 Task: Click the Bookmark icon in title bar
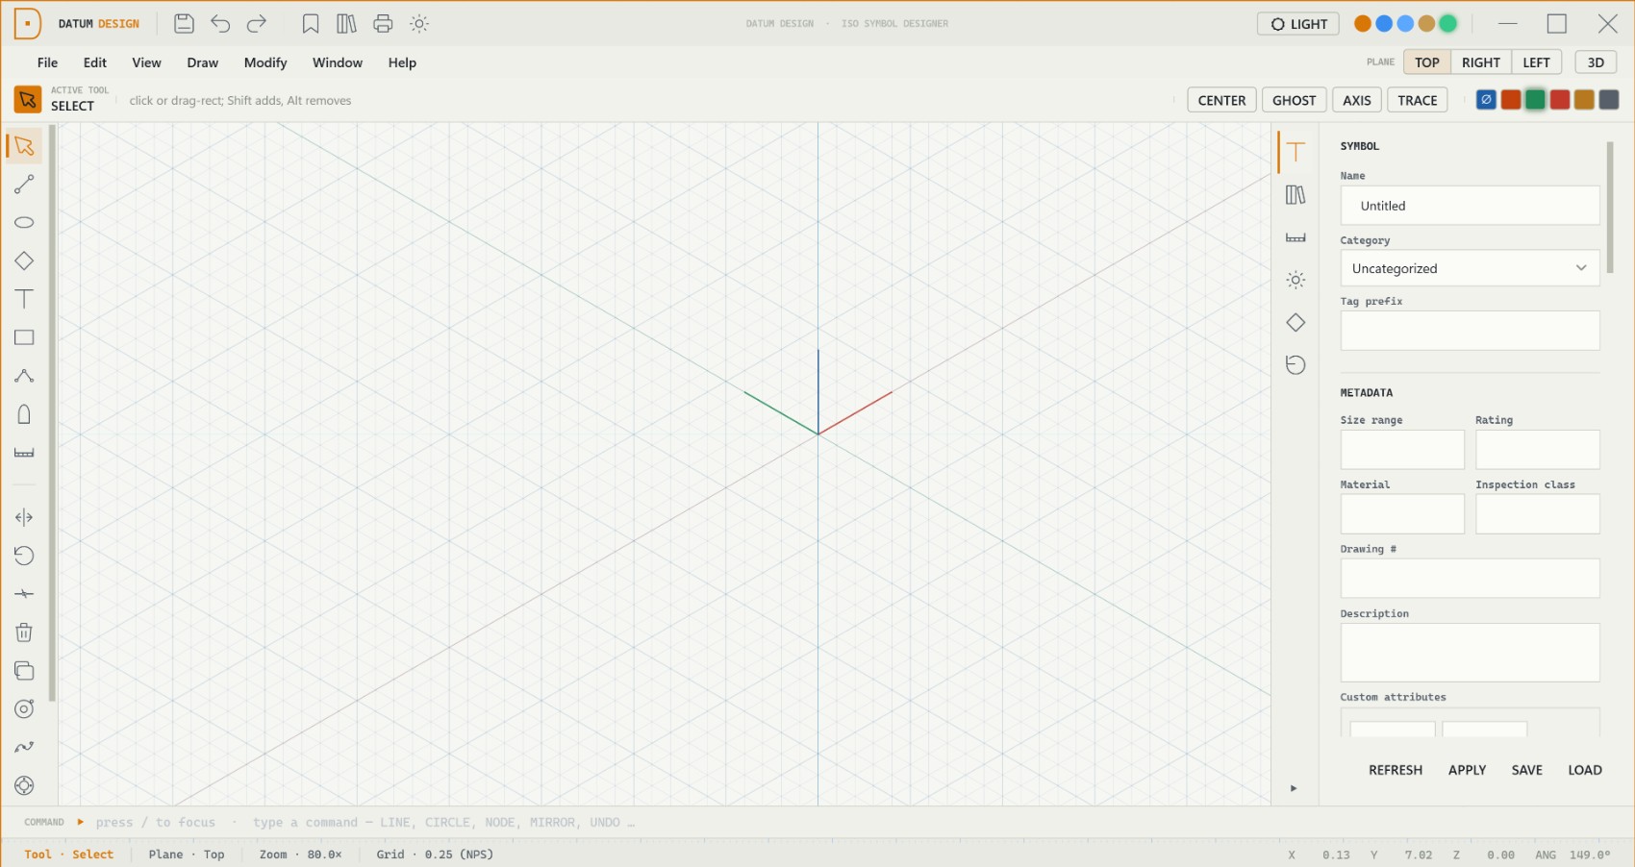(x=311, y=24)
